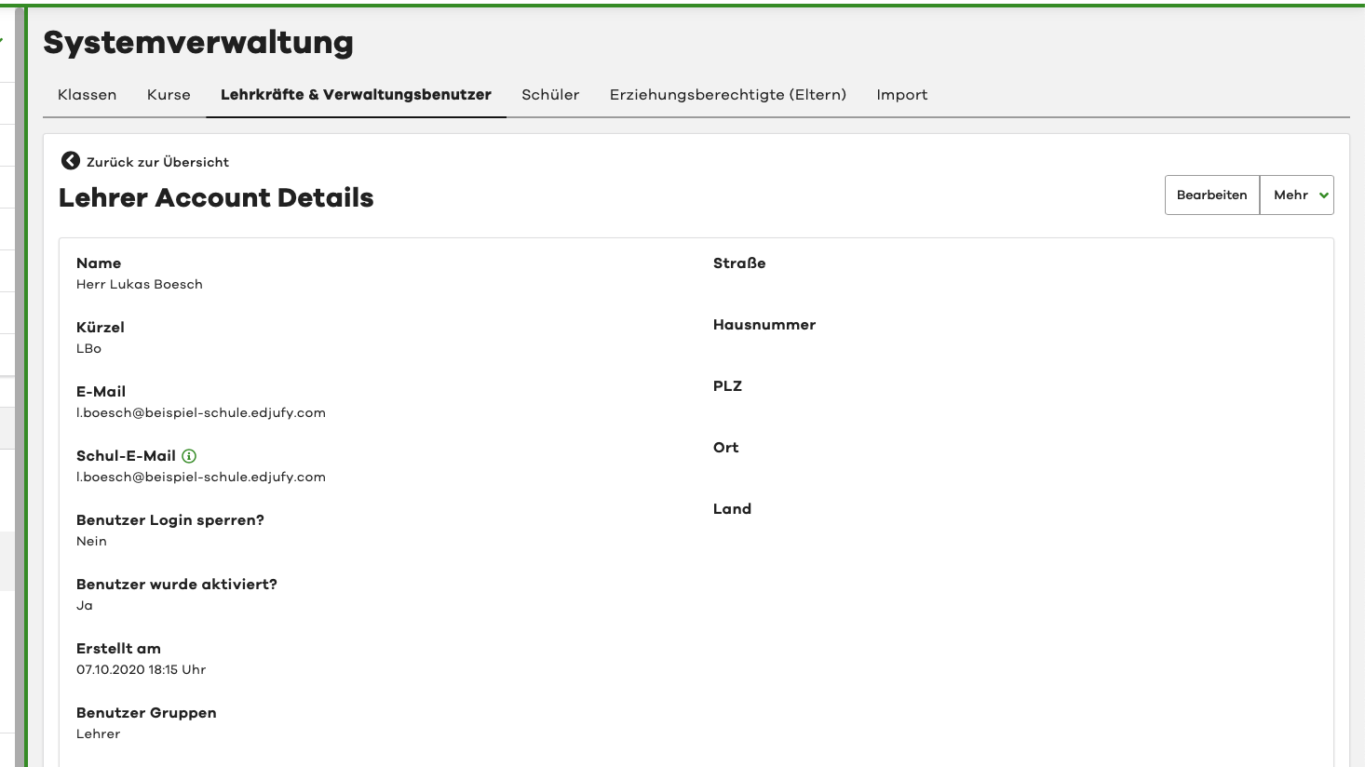Follow the Zurück zur Übersicht link
Viewport: 1365px width, 767px height.
point(157,162)
